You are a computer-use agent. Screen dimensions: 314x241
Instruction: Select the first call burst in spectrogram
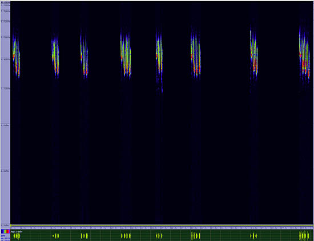click(x=16, y=54)
